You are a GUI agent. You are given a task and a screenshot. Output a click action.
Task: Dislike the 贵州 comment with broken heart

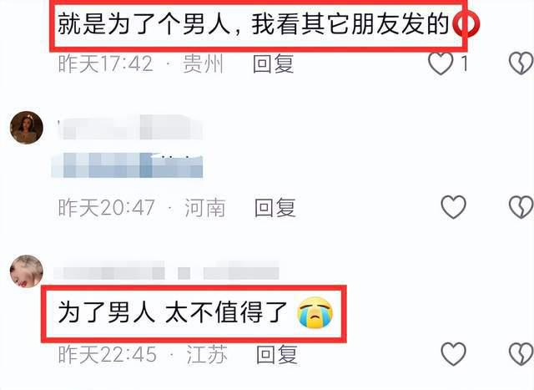point(521,63)
